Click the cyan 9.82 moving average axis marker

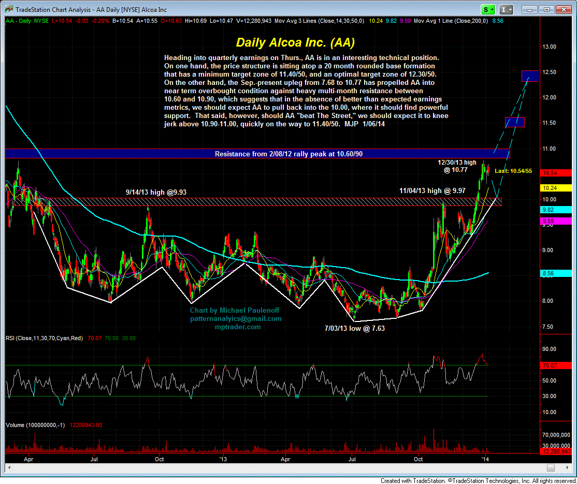click(x=555, y=210)
